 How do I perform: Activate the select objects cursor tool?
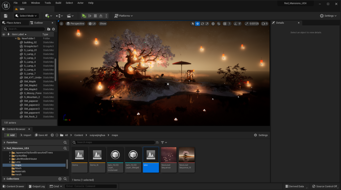[x=193, y=24]
